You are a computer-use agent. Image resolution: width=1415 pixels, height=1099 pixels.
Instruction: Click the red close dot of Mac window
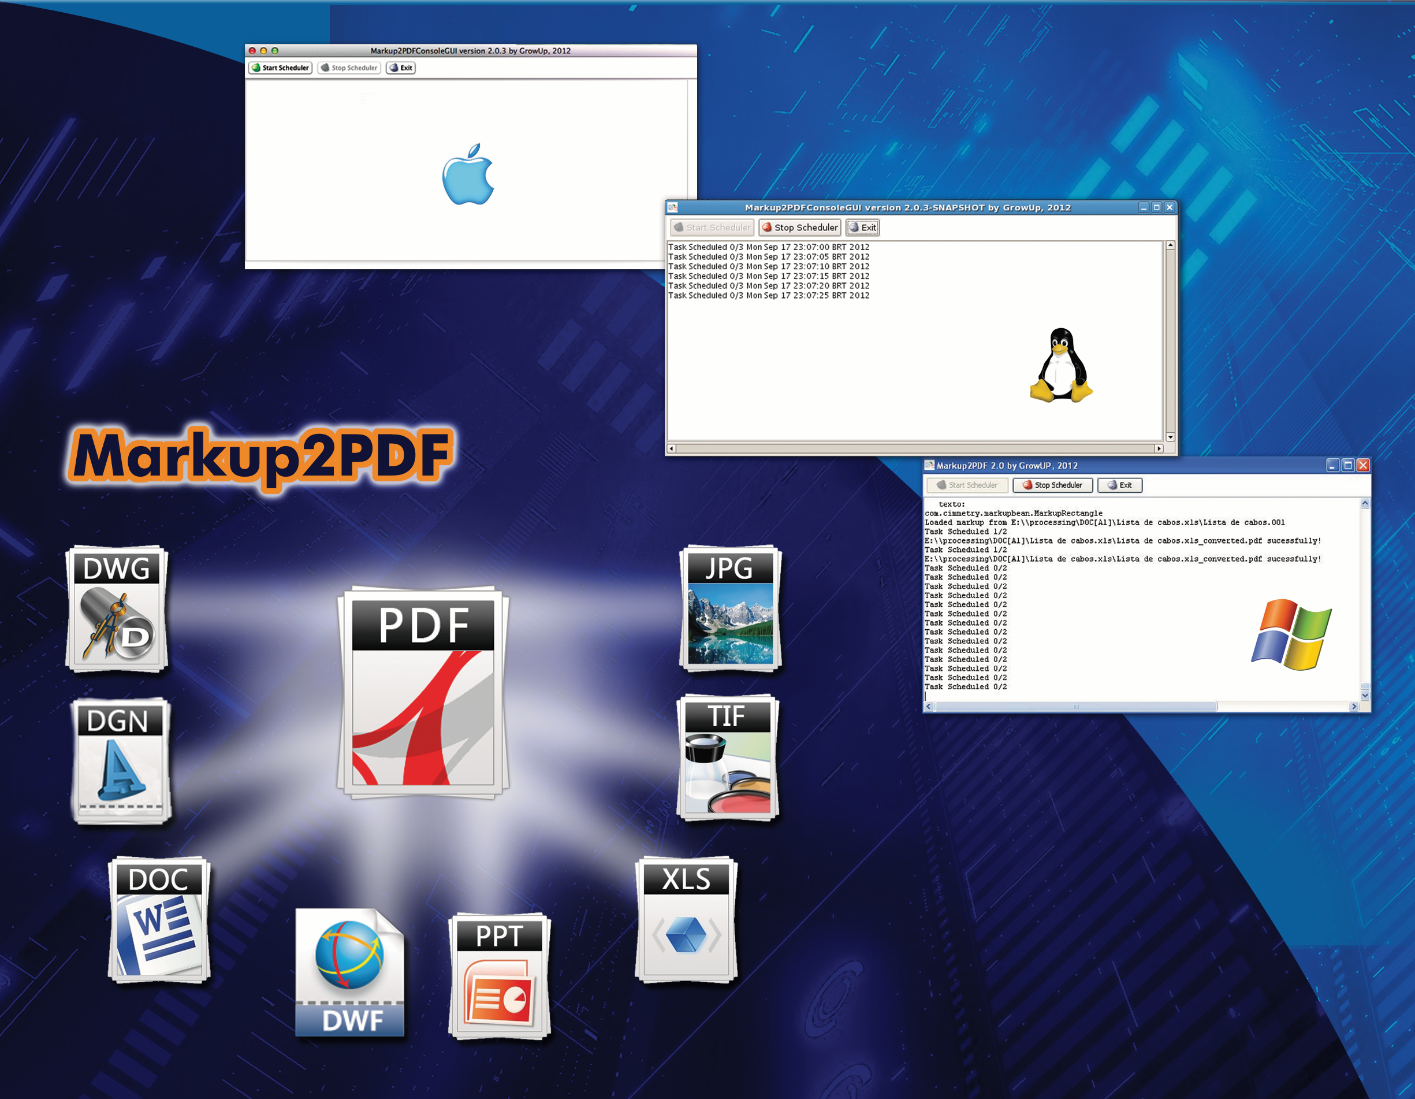253,51
